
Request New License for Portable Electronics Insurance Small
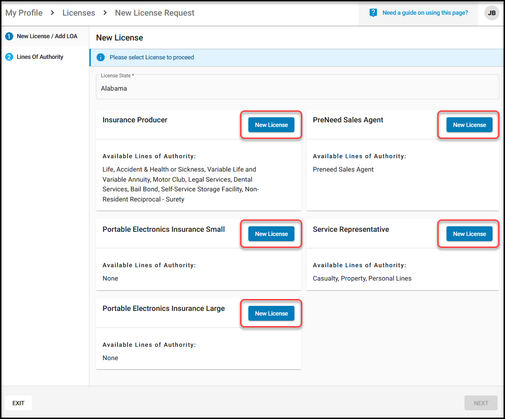271,234
